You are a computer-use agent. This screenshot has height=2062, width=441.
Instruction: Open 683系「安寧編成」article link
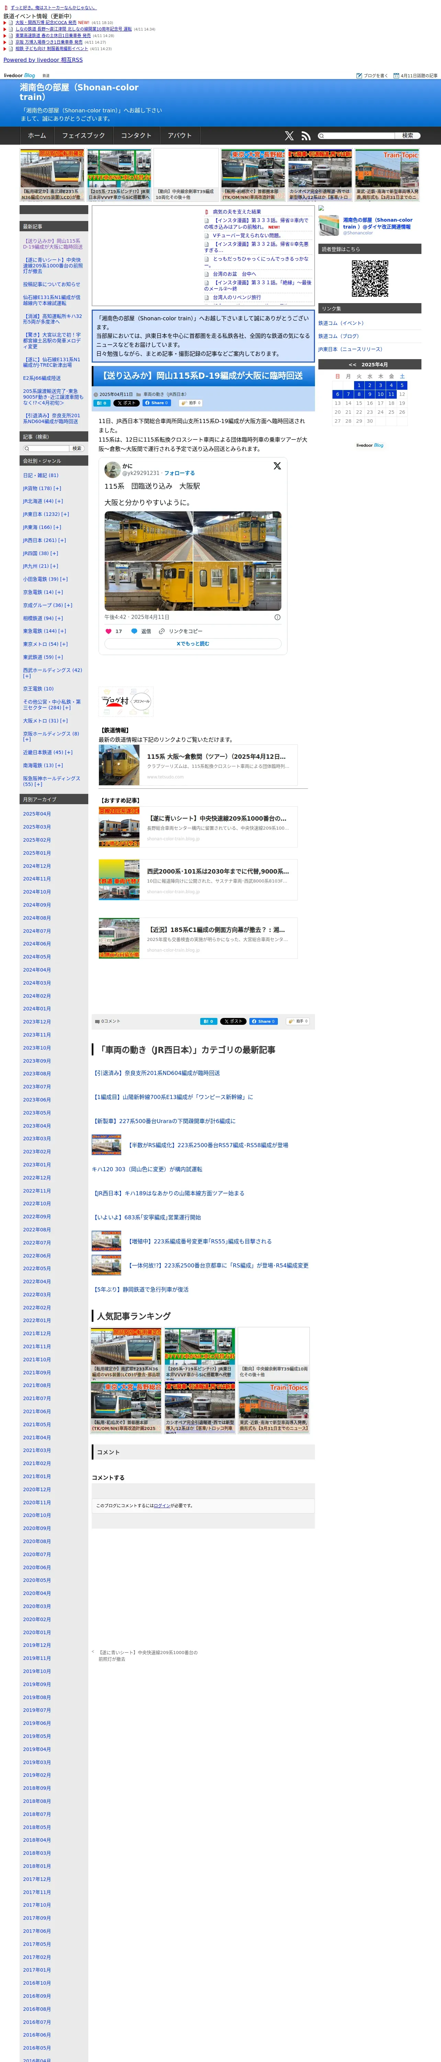tap(146, 1218)
